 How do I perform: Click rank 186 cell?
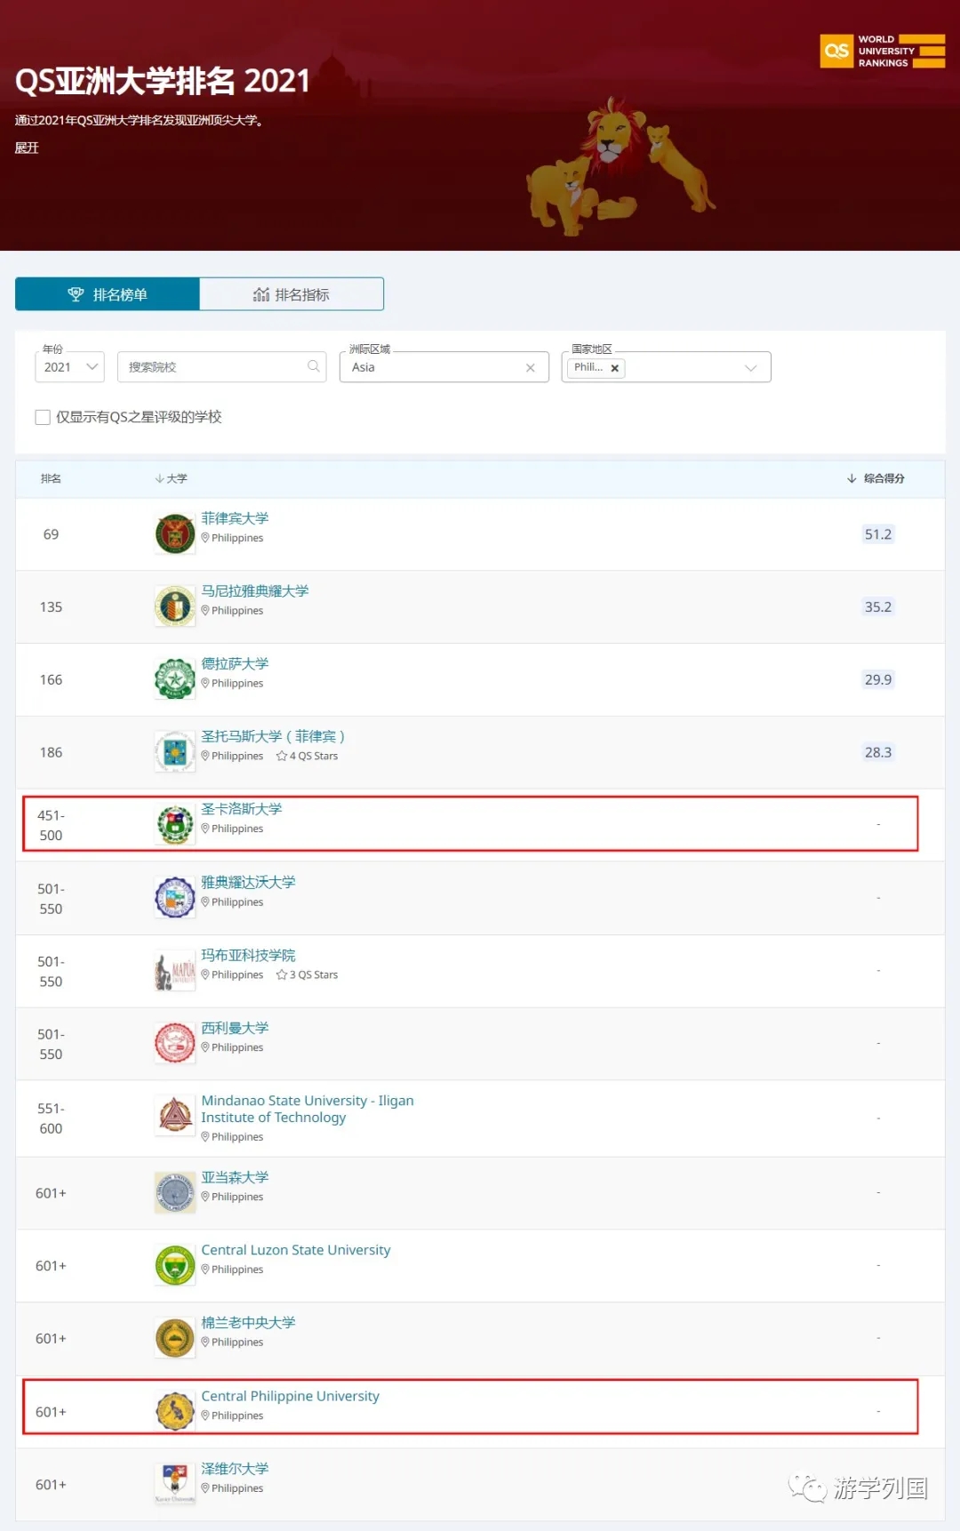point(51,753)
